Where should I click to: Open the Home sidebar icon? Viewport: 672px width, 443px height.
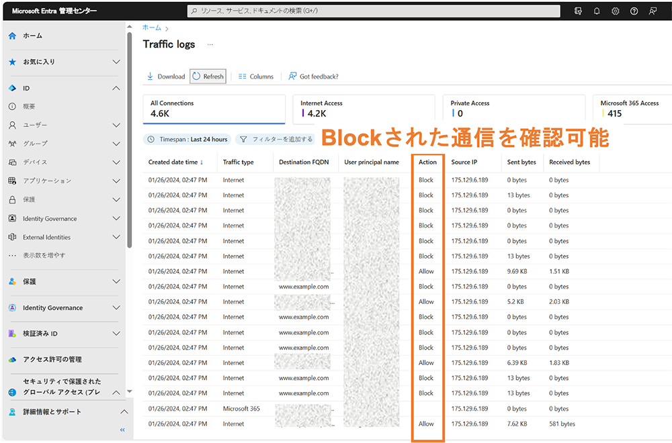pos(12,36)
